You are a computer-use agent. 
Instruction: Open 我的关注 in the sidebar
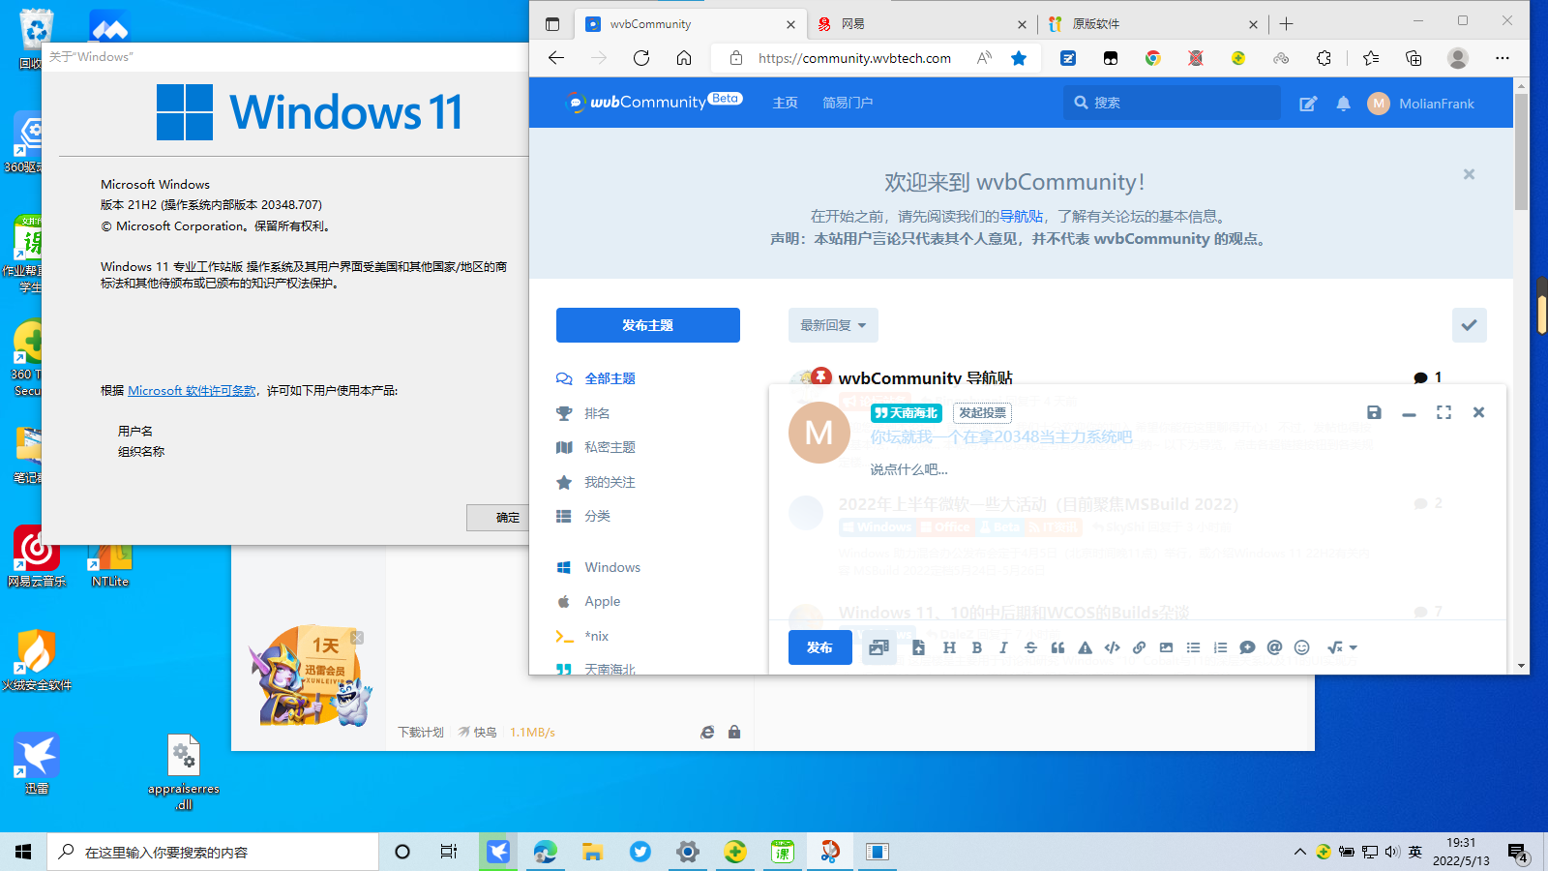596,482
